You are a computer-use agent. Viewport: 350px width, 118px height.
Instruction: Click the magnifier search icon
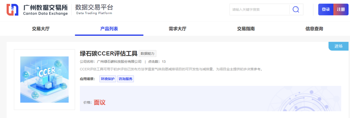pos(296,10)
